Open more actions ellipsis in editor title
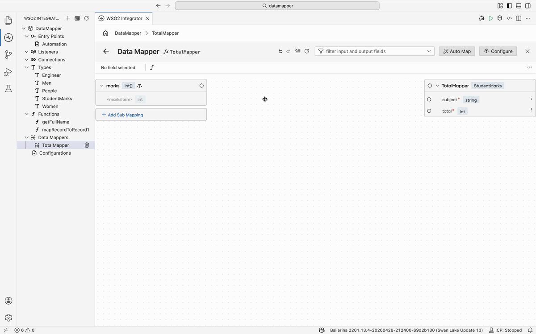536x334 pixels. pyautogui.click(x=528, y=18)
